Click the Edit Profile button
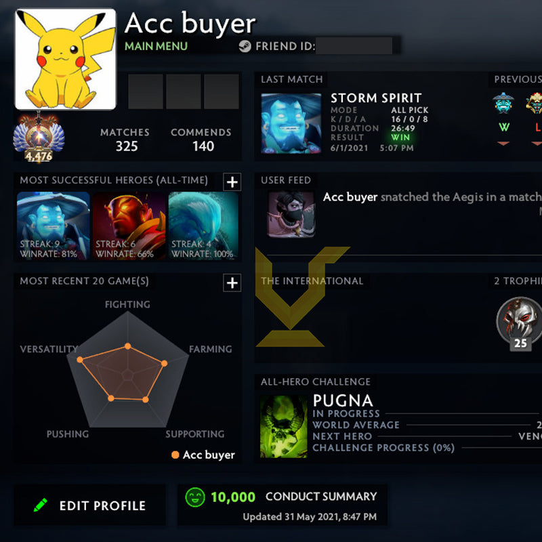The image size is (542, 542). [x=89, y=505]
